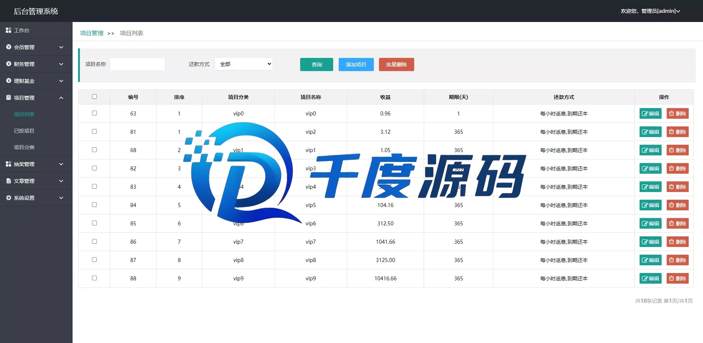Click the 项目管理 sidebar icon
703x343 pixels.
click(8, 97)
